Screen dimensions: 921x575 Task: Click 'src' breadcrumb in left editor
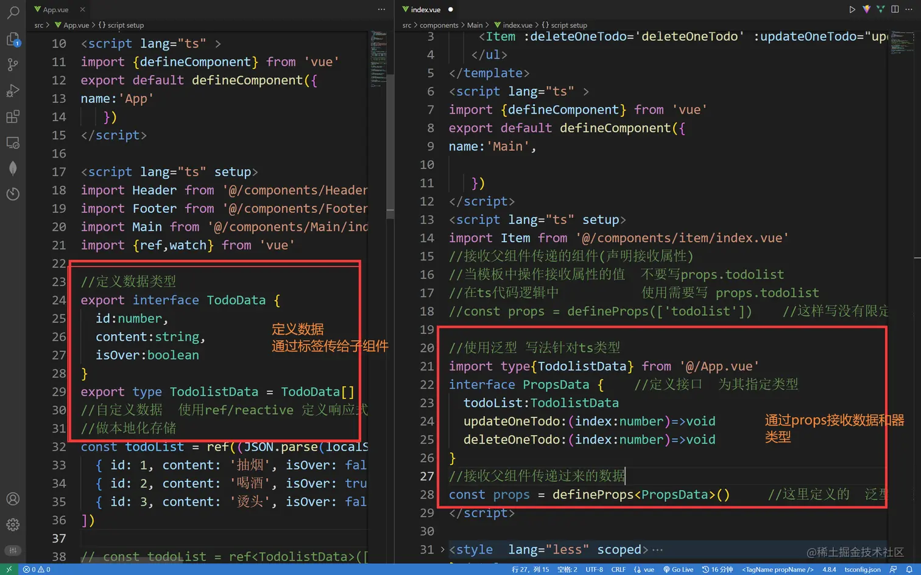coord(39,25)
